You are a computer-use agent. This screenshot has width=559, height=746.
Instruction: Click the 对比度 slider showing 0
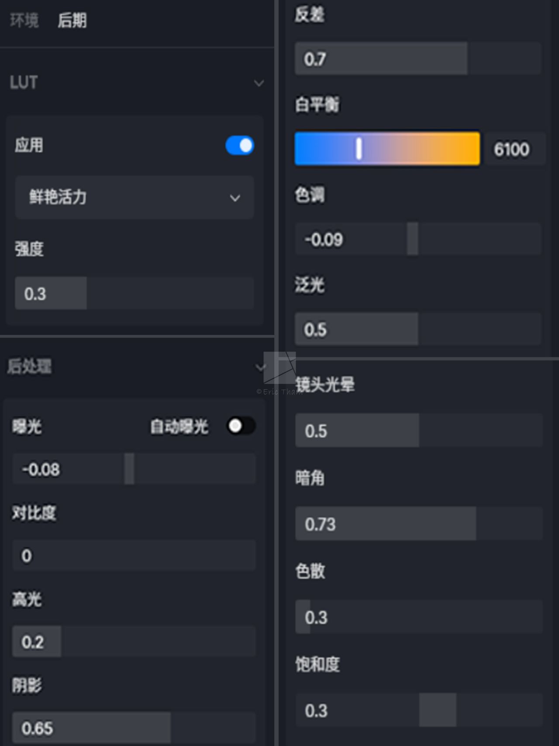[x=134, y=555]
